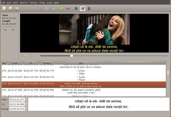171x117 pixels.
Task: Click the rewind button beside pause
Action: click(31, 56)
